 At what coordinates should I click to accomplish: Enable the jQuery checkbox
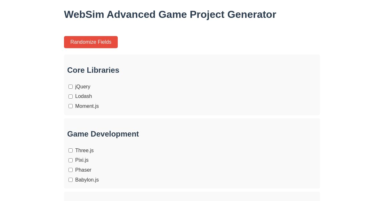coord(70,86)
